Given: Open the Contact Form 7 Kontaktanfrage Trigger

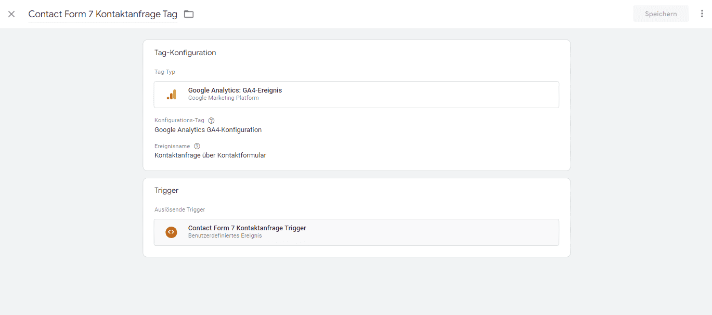Looking at the screenshot, I should point(356,232).
